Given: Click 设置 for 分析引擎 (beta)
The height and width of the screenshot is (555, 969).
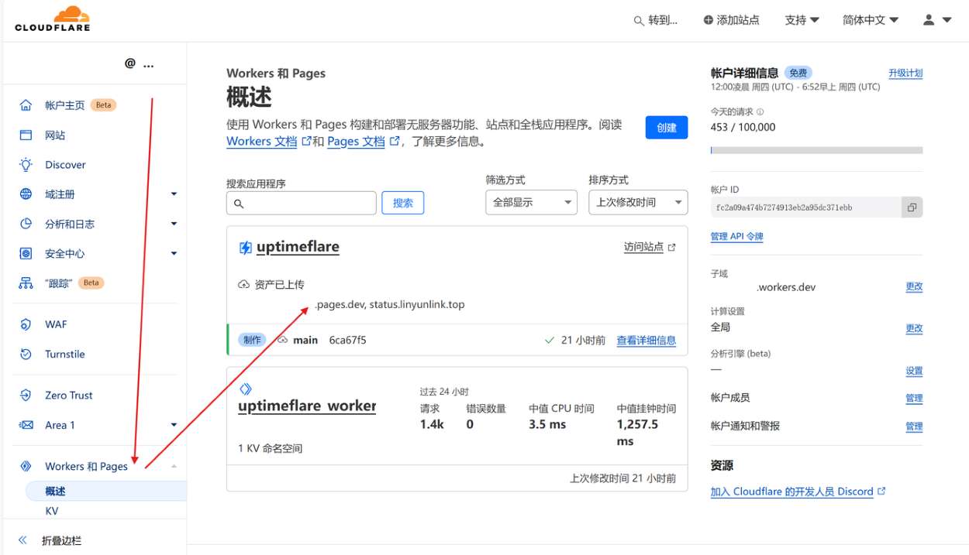Looking at the screenshot, I should click(x=914, y=371).
